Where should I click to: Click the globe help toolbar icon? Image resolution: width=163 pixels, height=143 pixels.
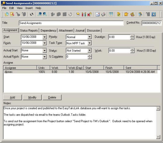click(140, 14)
